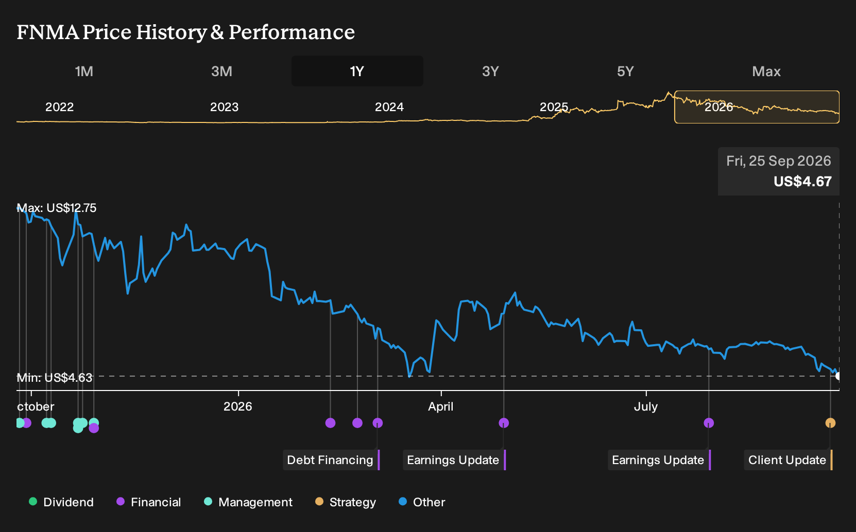
Task: Click the FNMA Price History & Performance heading
Action: pos(186,32)
